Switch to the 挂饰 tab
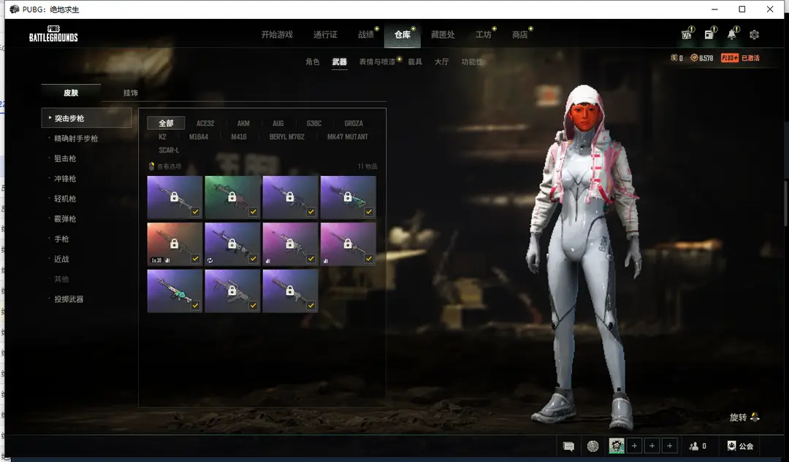Viewport: 789px width, 462px height. click(x=130, y=93)
